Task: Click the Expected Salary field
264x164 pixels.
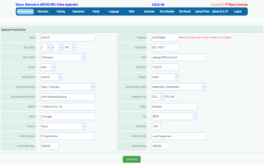Action: tap(160, 146)
